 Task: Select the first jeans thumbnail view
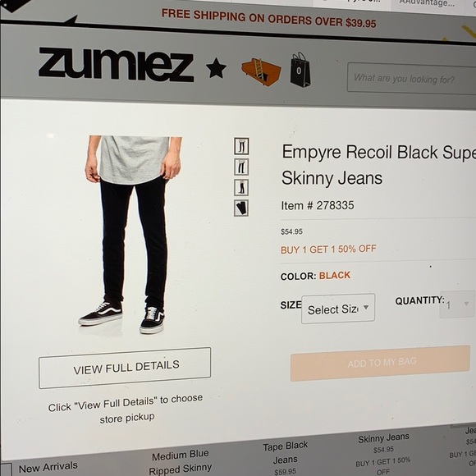coord(241,146)
